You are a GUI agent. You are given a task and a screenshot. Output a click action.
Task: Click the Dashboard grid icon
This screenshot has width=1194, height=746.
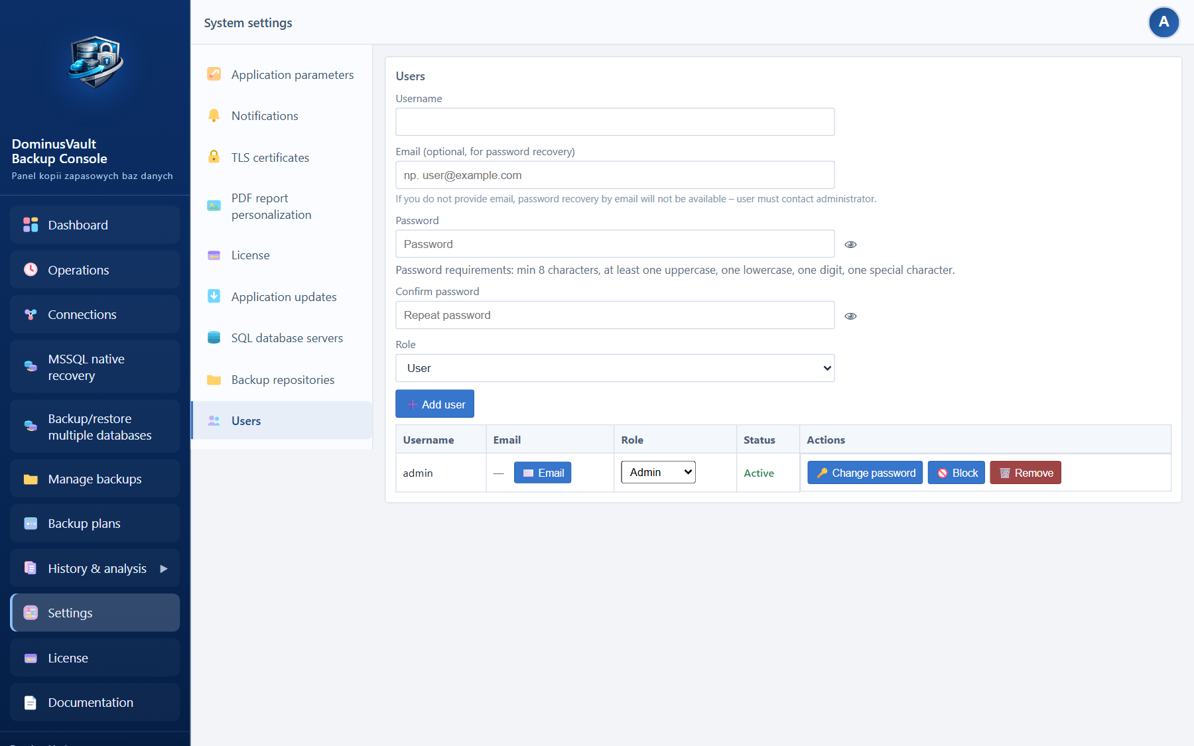[31, 225]
